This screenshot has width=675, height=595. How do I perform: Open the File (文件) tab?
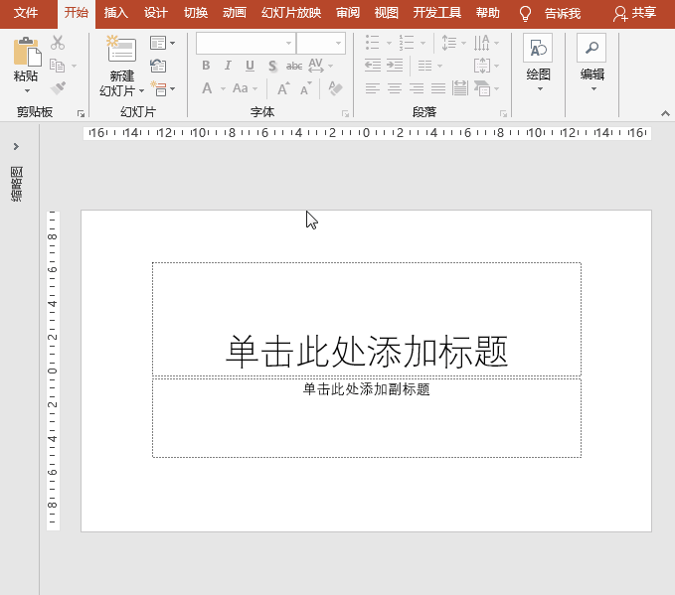(26, 13)
